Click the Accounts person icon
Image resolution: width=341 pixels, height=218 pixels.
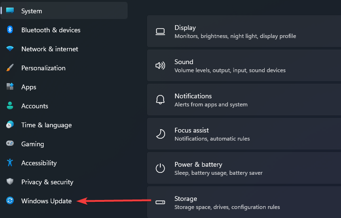click(x=10, y=105)
